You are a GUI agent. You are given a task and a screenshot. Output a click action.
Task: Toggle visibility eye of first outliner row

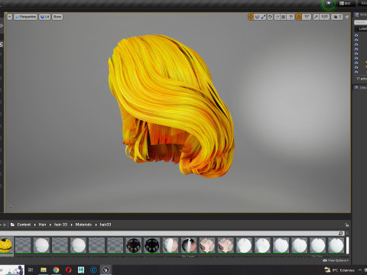pyautogui.click(x=356, y=35)
